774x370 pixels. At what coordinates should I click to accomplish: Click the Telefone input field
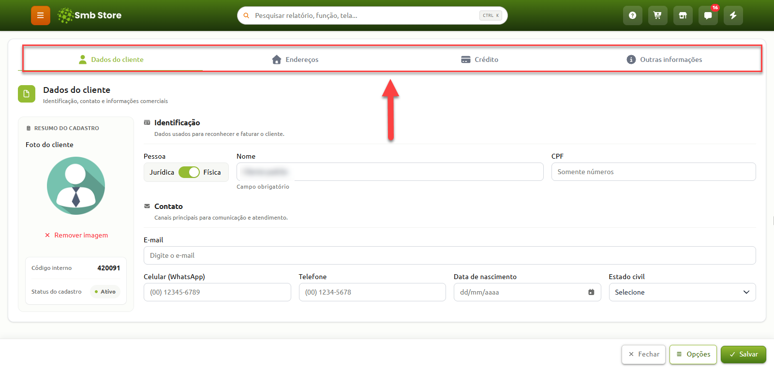tap(372, 292)
